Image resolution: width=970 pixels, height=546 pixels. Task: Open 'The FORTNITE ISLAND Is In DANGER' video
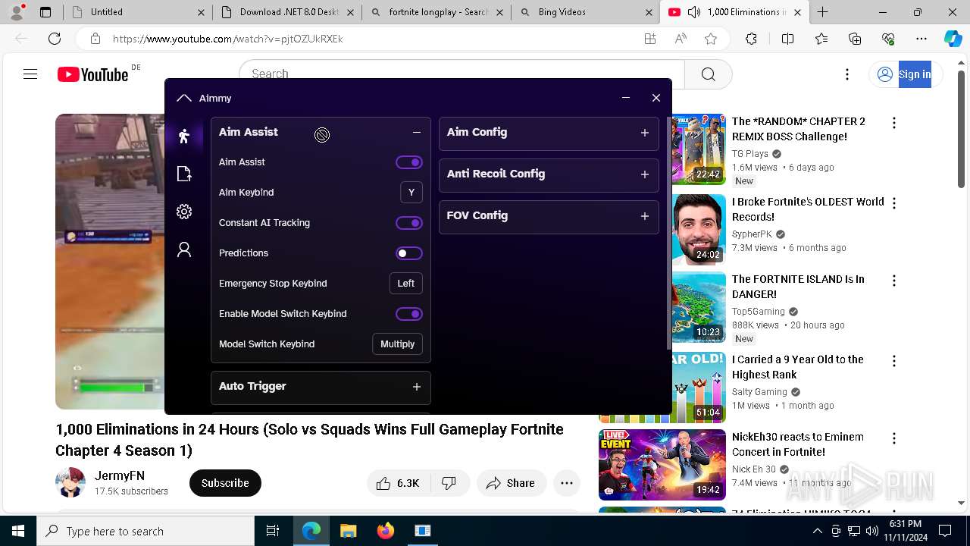pyautogui.click(x=798, y=287)
